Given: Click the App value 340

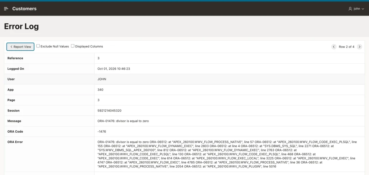Looking at the screenshot, I should click(101, 89).
